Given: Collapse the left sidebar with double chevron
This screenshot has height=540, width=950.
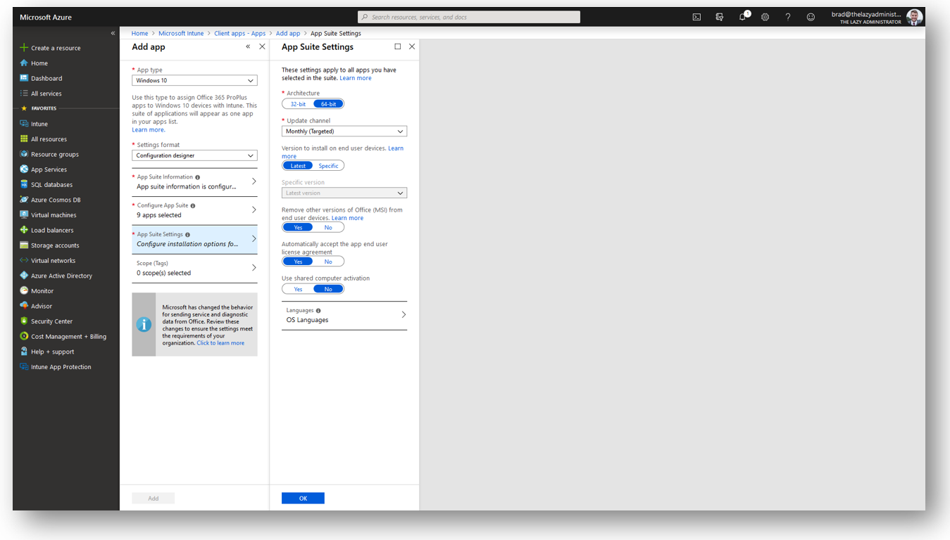Looking at the screenshot, I should pos(113,33).
